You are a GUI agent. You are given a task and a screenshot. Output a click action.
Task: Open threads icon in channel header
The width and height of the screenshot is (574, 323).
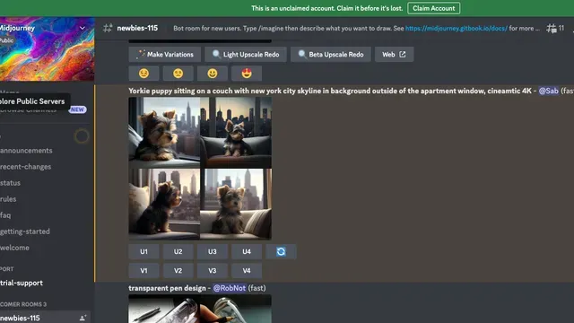(x=552, y=28)
